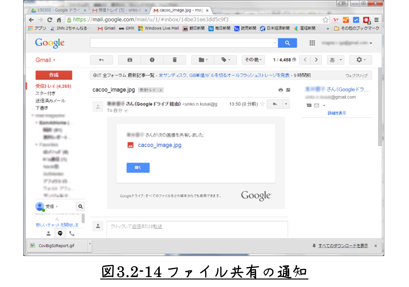
Task: Remove the 受信トレイ label x
Action: (160, 90)
